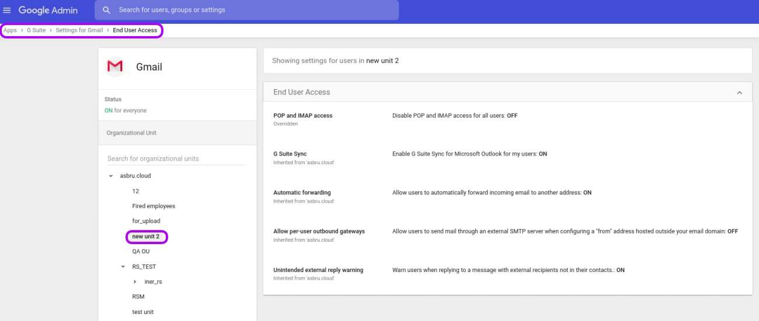This screenshot has width=759, height=321.
Task: Select RS_TEST organizational unit
Action: [x=144, y=267]
